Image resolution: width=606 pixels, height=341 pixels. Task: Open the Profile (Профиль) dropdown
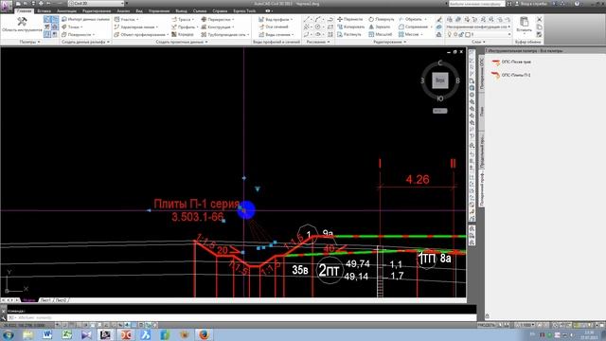185,27
